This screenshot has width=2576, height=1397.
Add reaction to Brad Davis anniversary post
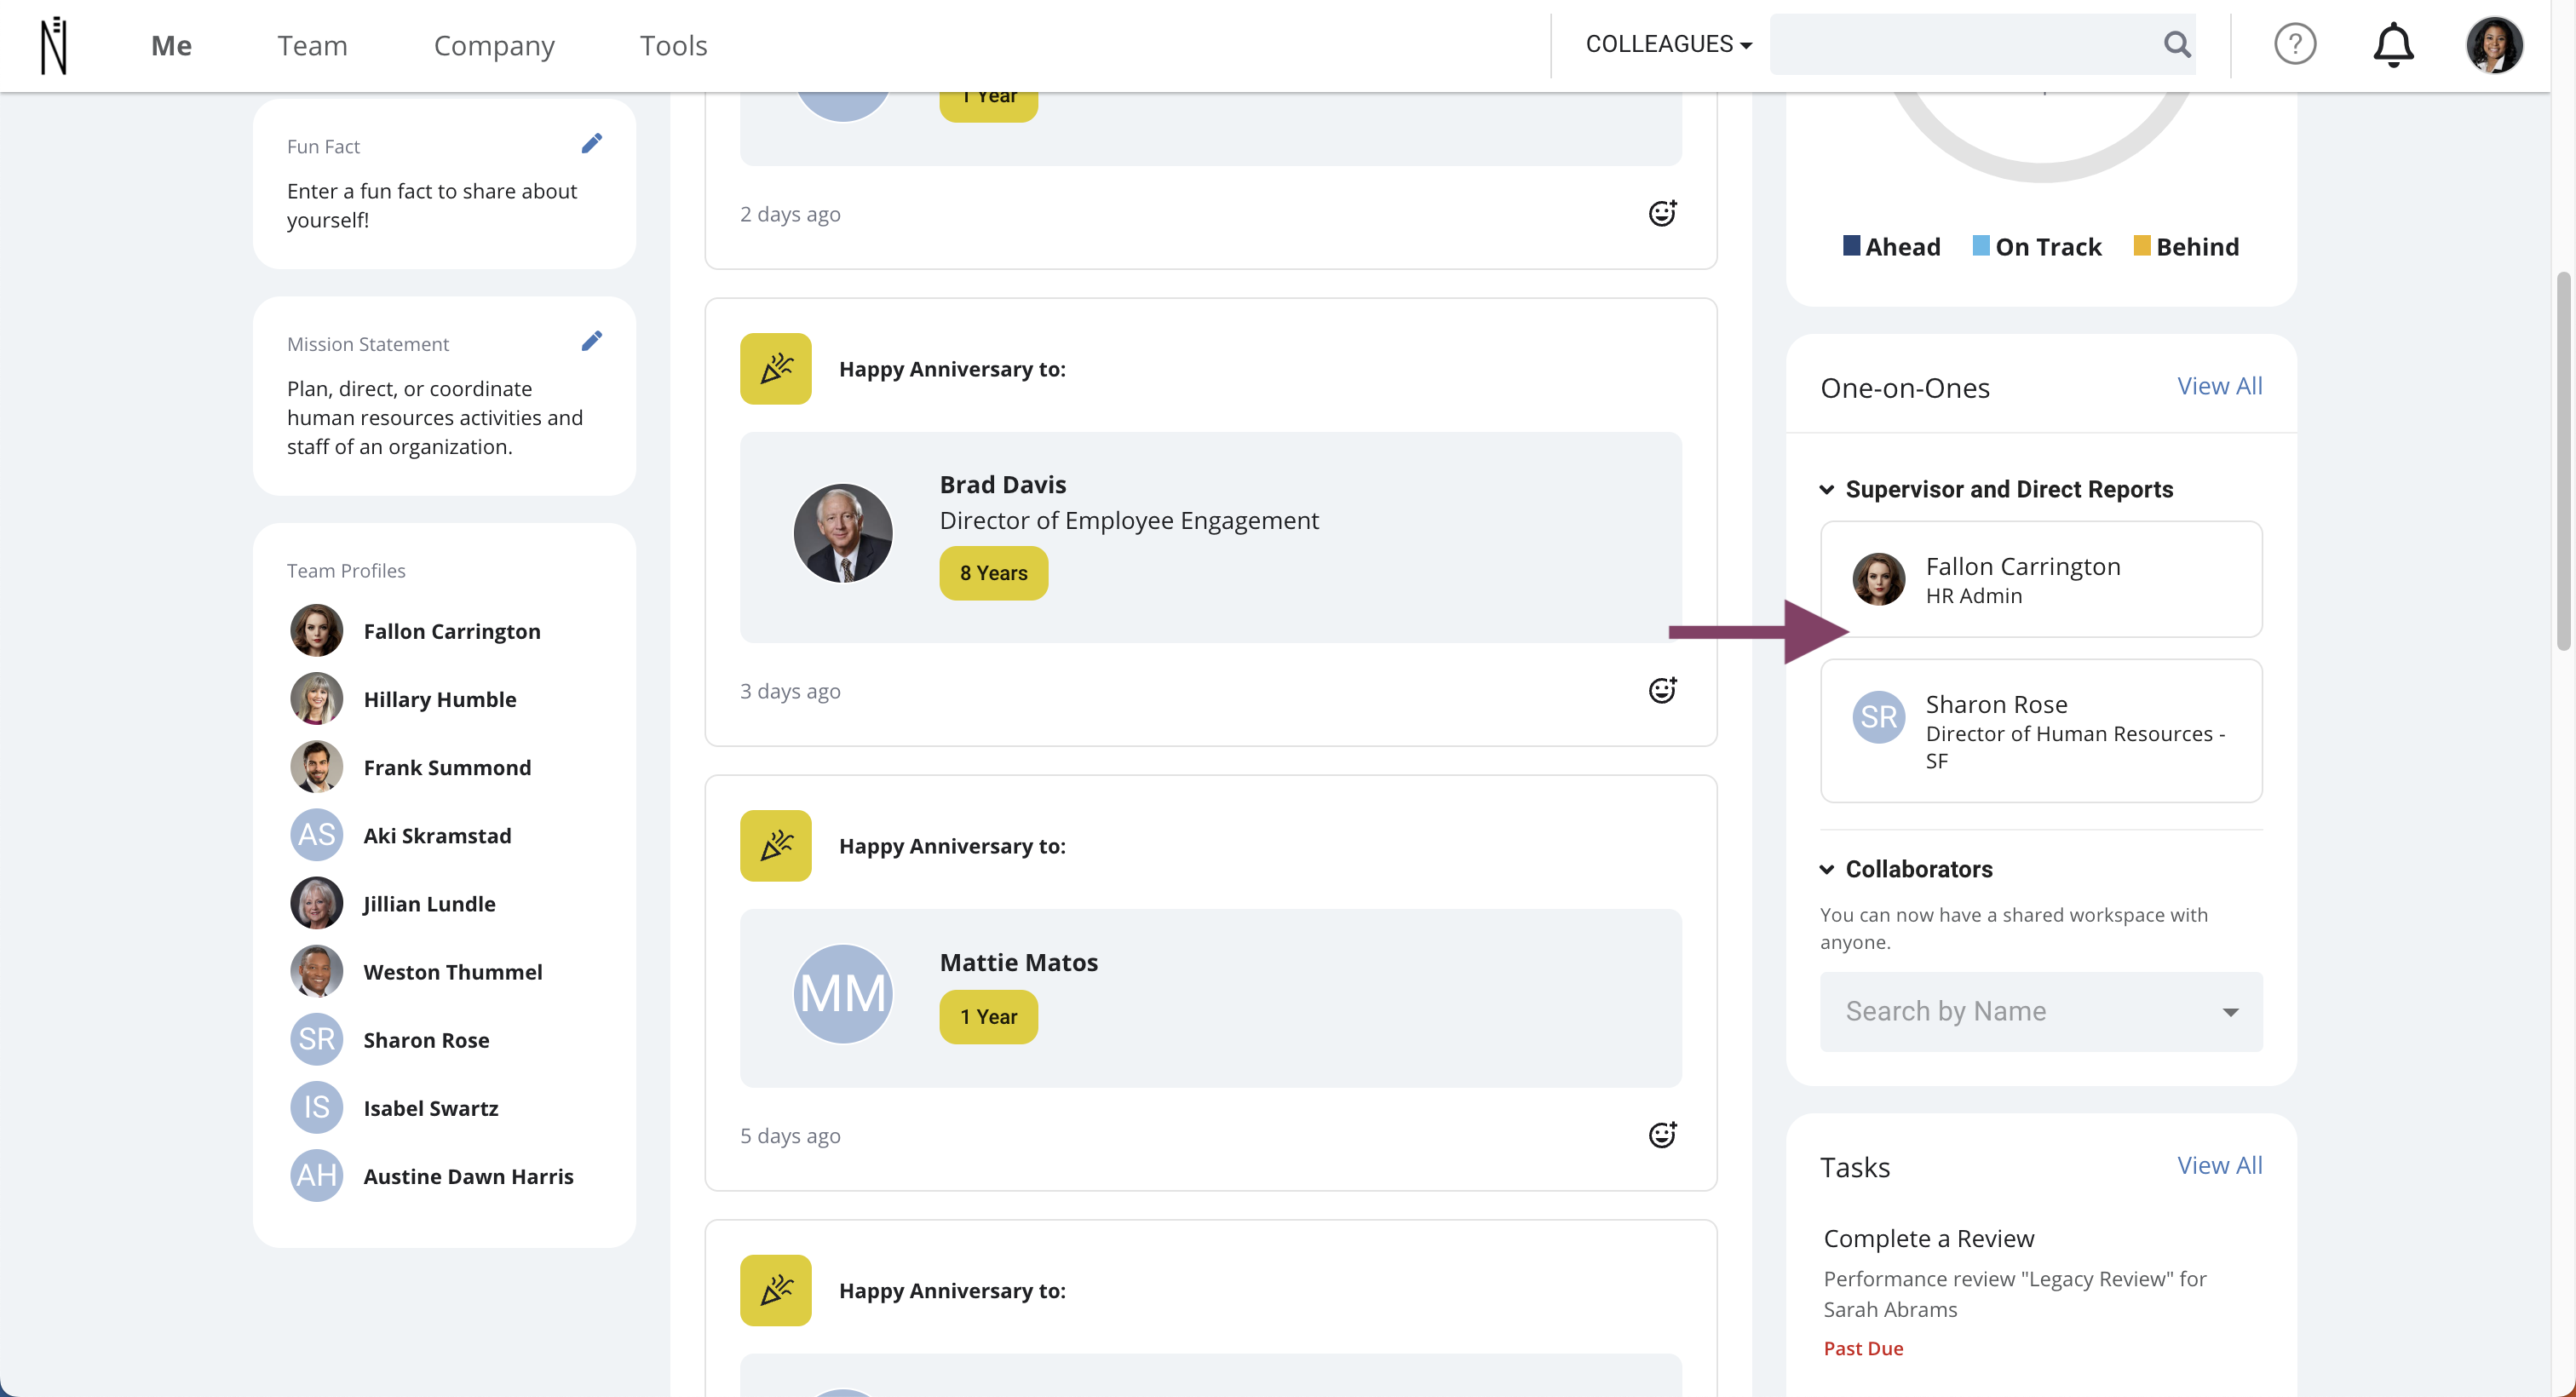[1662, 690]
